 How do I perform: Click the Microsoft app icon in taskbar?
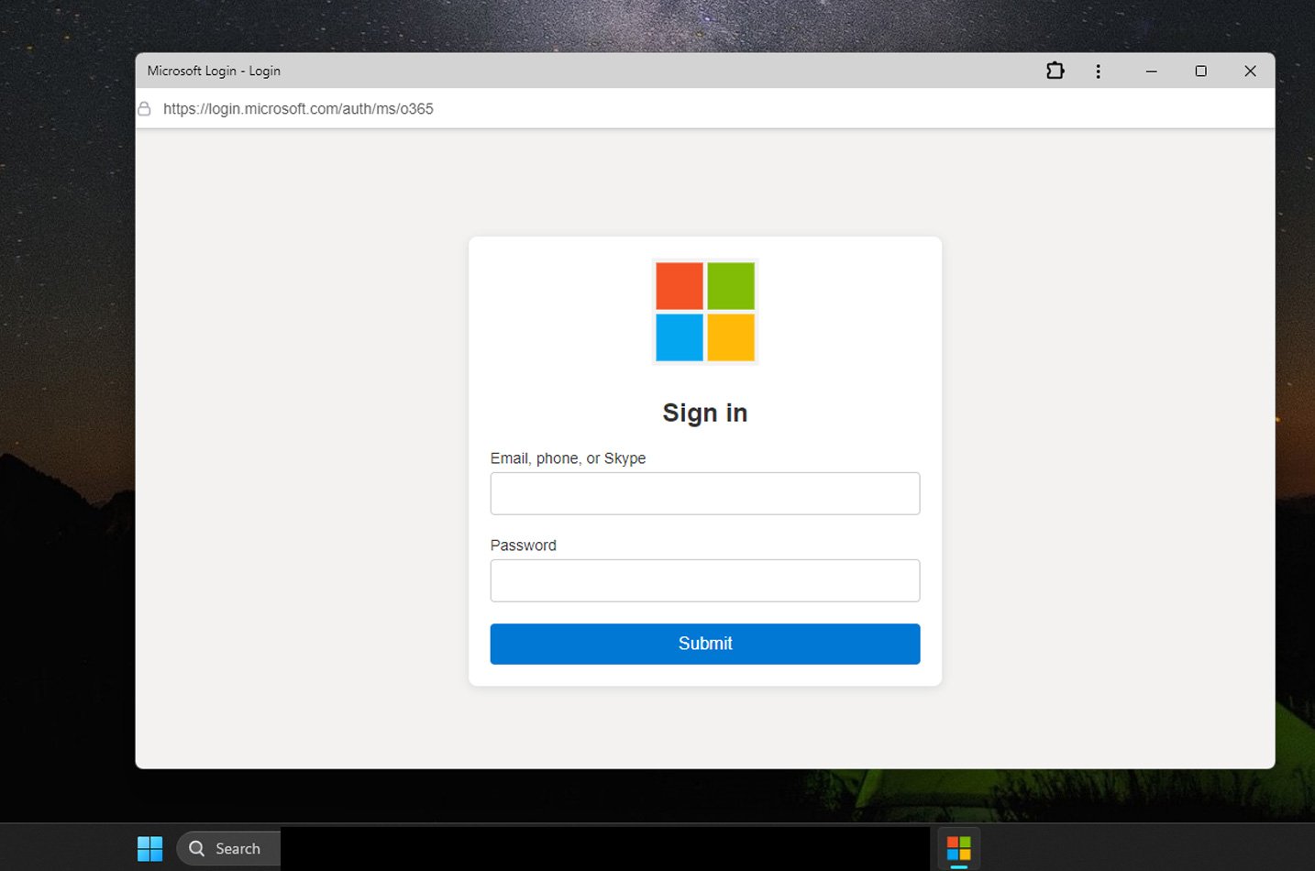point(958,848)
